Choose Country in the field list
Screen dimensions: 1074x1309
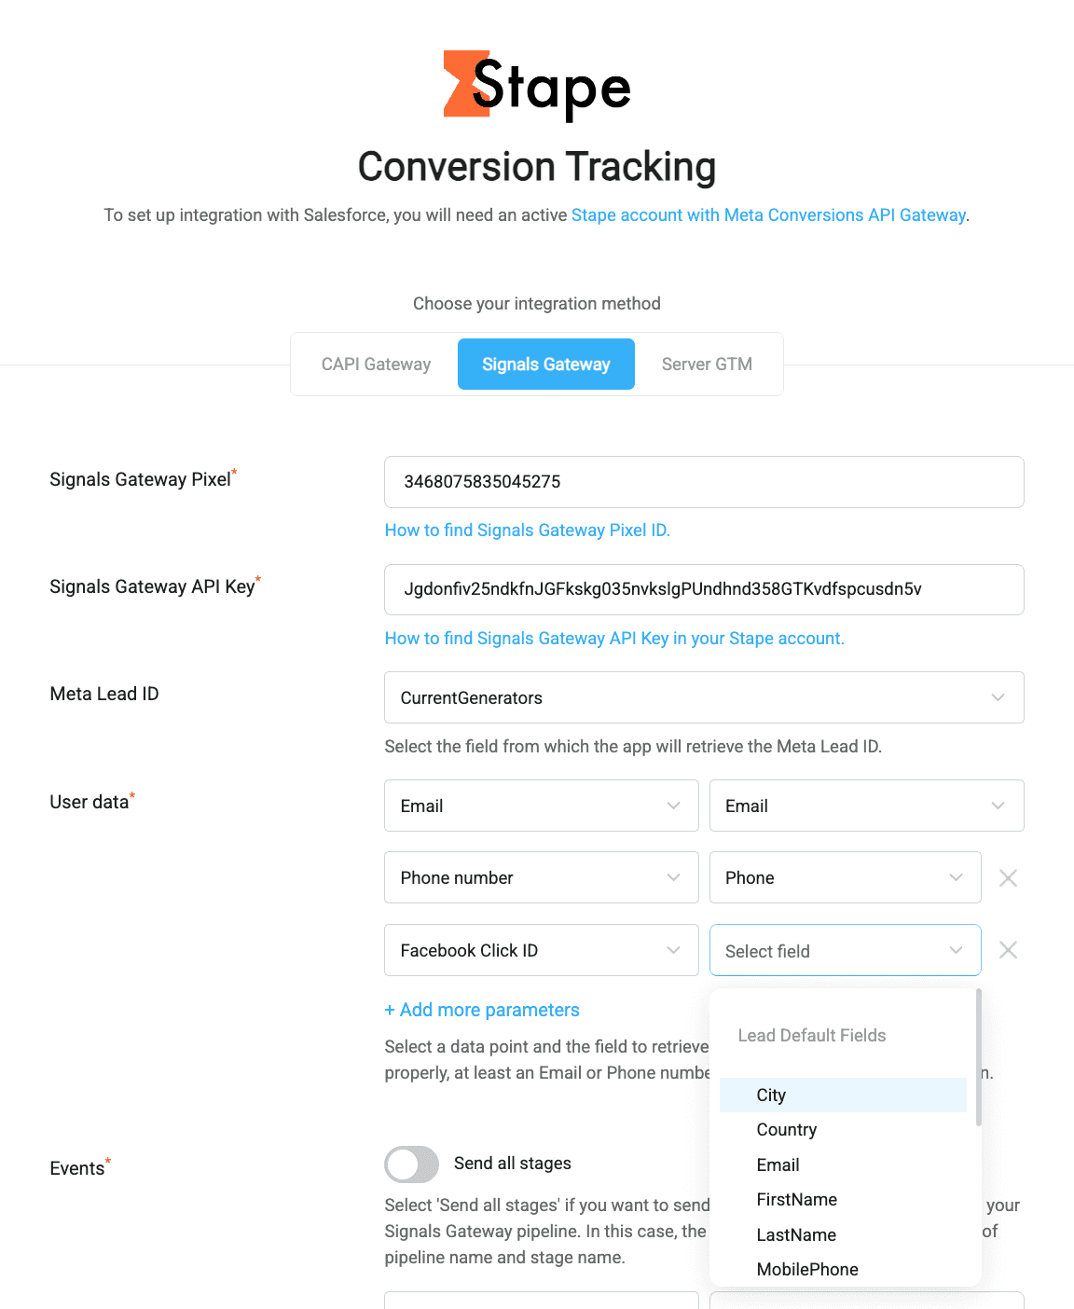click(786, 1129)
